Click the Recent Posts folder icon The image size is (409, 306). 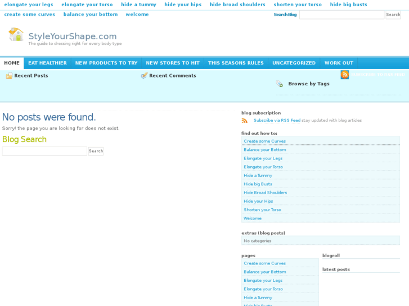(x=9, y=76)
